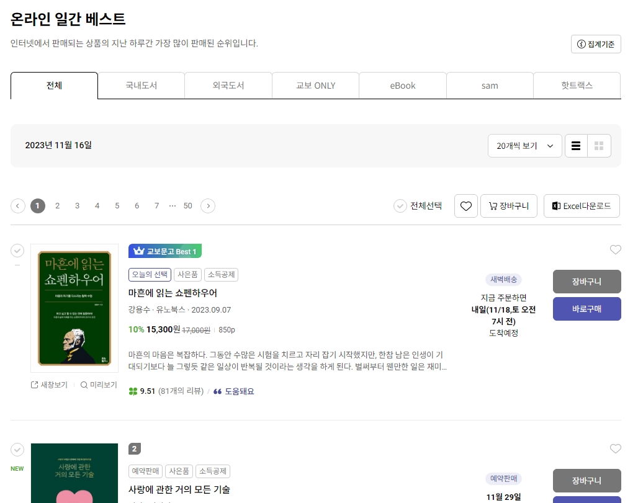Open the 미리보기 preview magnifier icon
638x503 pixels.
84,385
